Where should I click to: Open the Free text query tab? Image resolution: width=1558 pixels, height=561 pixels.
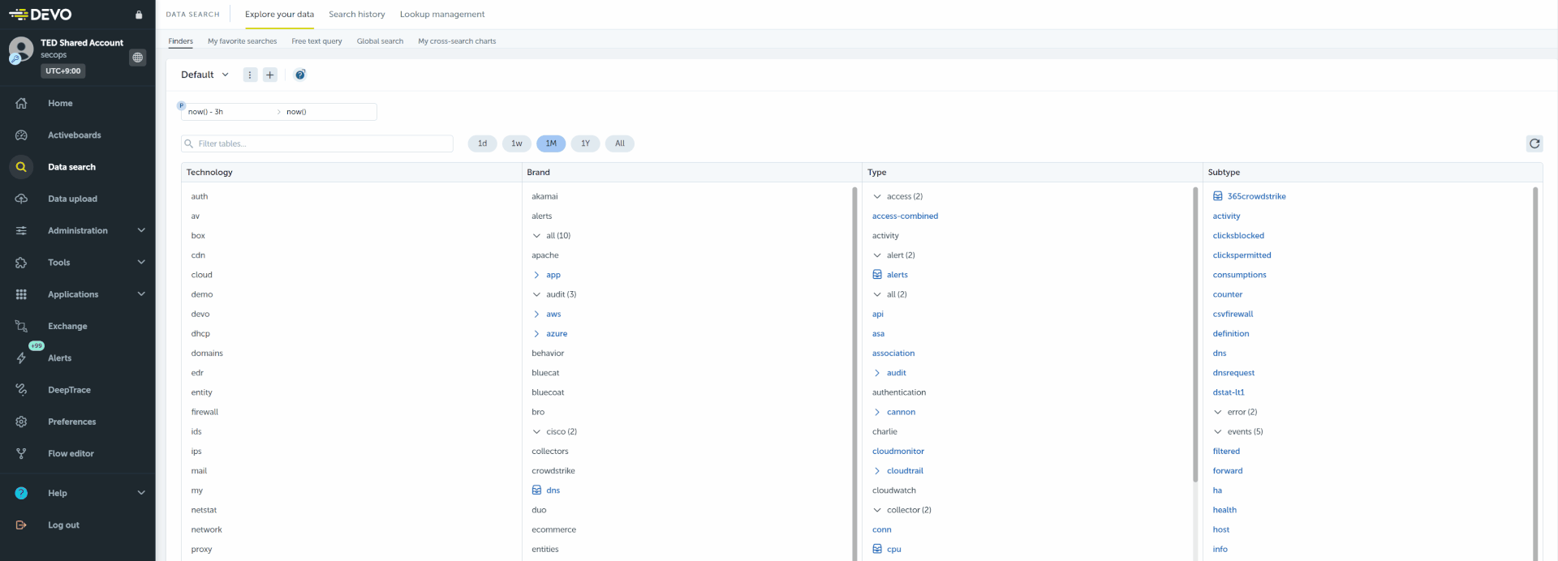(x=316, y=41)
